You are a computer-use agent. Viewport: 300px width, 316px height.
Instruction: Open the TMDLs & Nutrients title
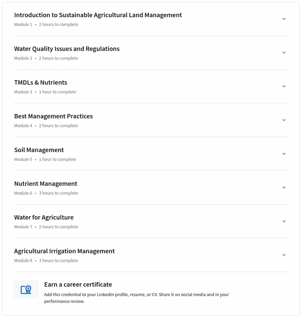tap(40, 83)
